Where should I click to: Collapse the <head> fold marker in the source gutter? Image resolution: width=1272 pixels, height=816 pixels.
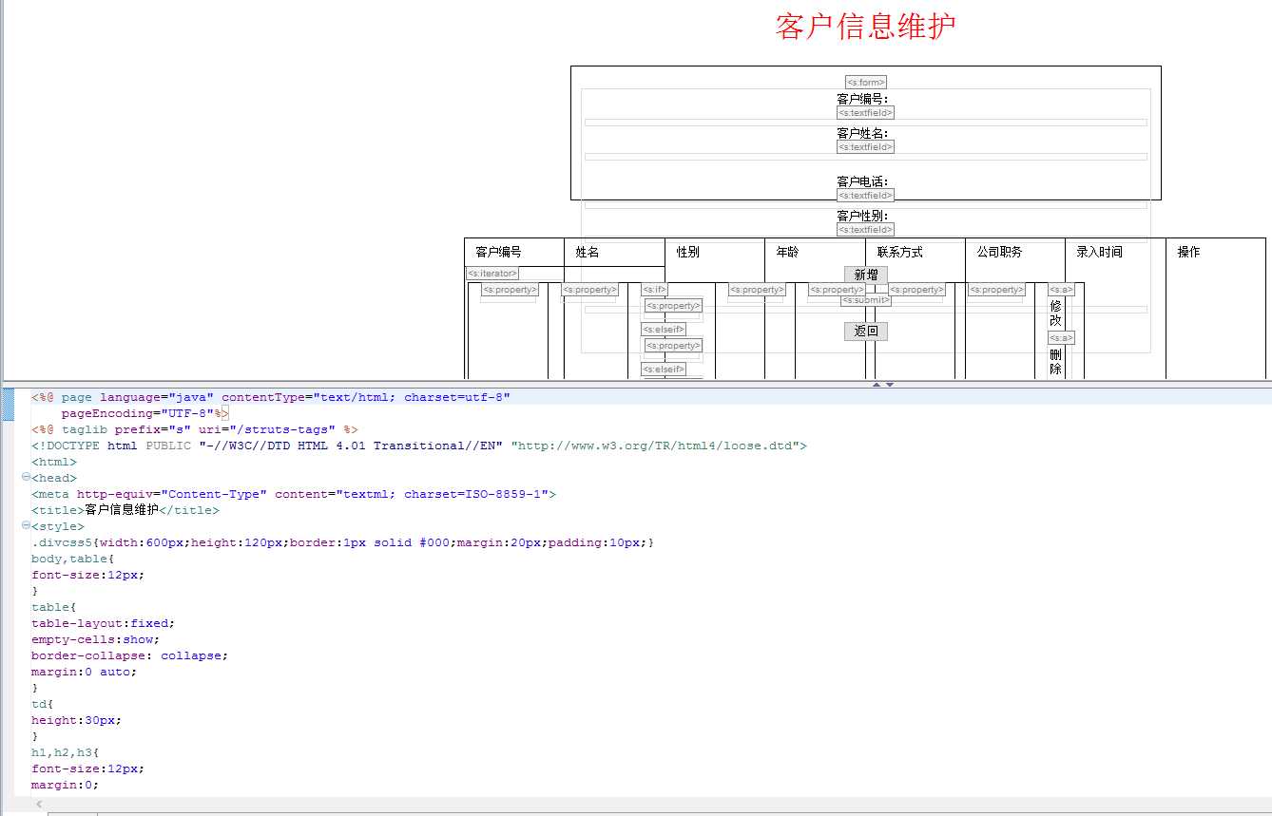pyautogui.click(x=26, y=478)
